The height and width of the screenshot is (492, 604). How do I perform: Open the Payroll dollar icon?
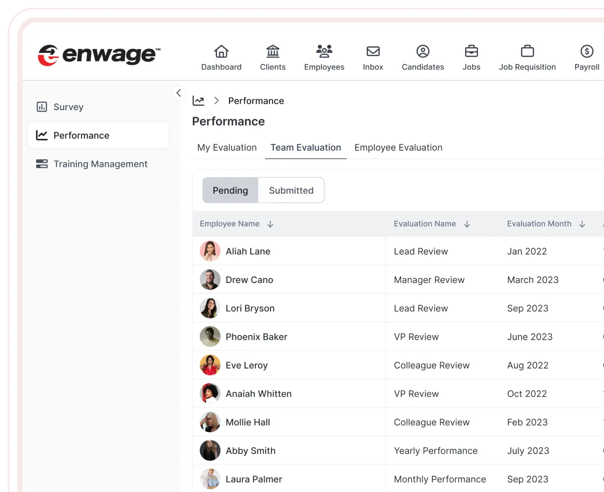pyautogui.click(x=587, y=51)
